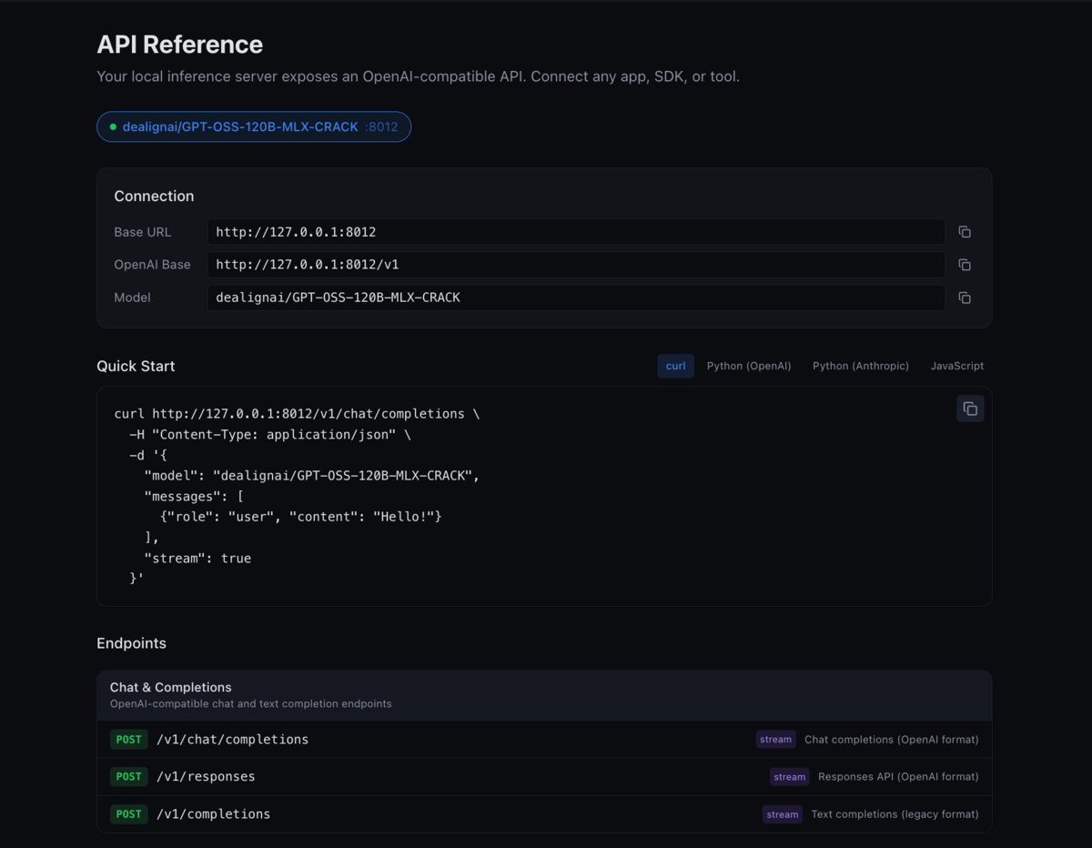
Task: Copy the Model name field
Action: coord(965,298)
